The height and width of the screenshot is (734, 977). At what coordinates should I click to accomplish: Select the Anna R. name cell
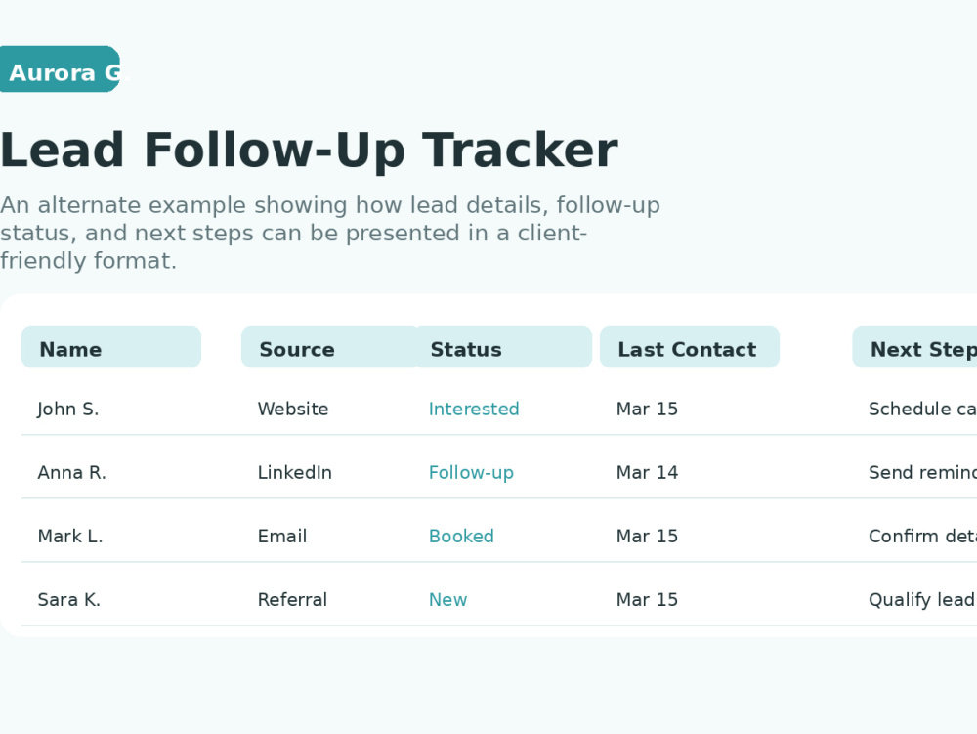(x=71, y=472)
